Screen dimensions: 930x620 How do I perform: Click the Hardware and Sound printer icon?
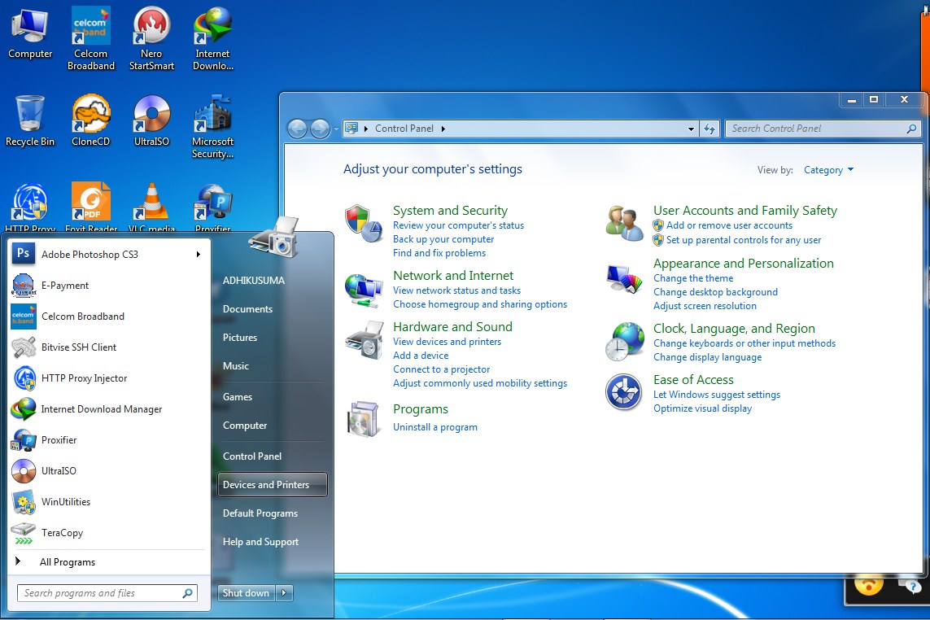pos(365,340)
